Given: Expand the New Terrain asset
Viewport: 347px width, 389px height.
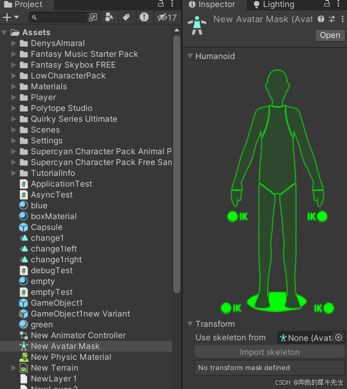Looking at the screenshot, I should 14,368.
